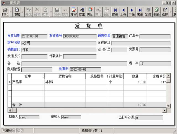Maximize the 一般发货 window
The width and height of the screenshot is (177, 134).
[168, 3]
